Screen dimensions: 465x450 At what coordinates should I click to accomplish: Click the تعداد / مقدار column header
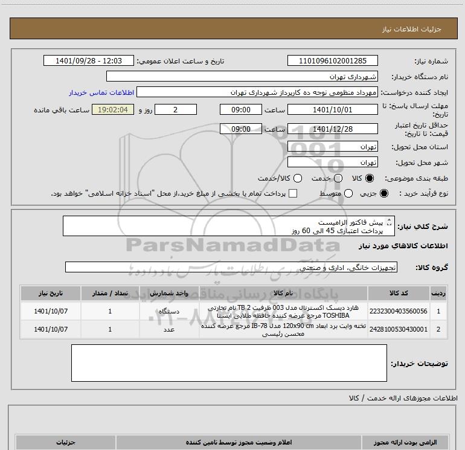point(110,293)
